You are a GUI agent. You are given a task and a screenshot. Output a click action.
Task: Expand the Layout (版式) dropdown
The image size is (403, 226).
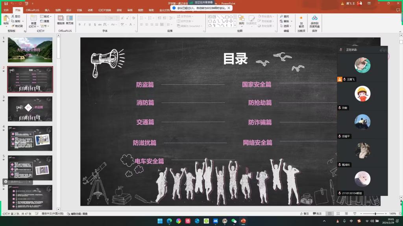tap(46, 16)
